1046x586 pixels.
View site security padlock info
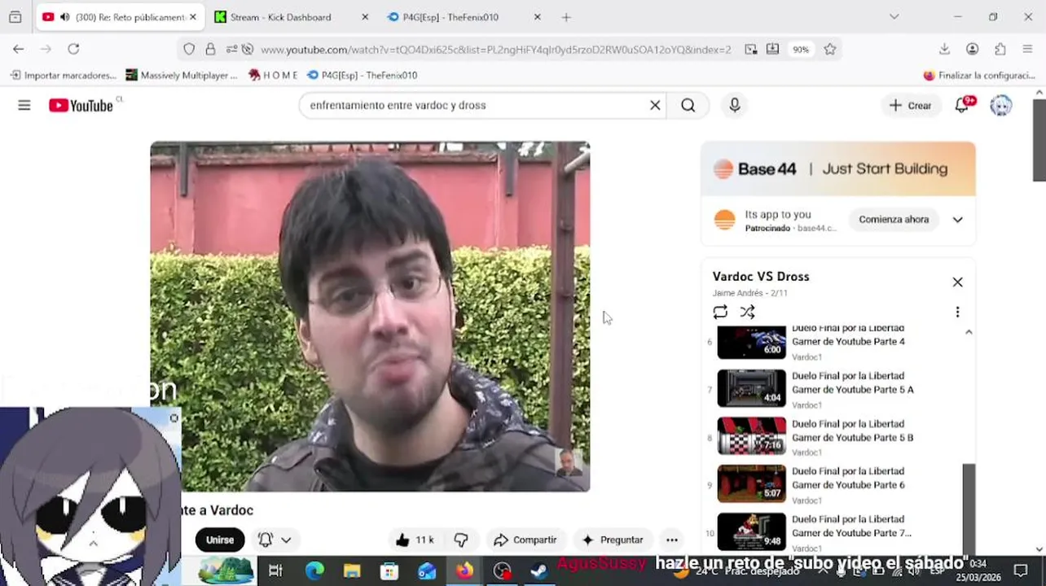210,49
